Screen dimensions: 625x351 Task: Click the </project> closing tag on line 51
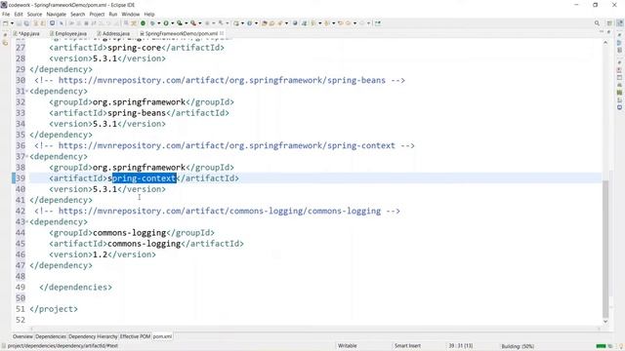tap(54, 309)
